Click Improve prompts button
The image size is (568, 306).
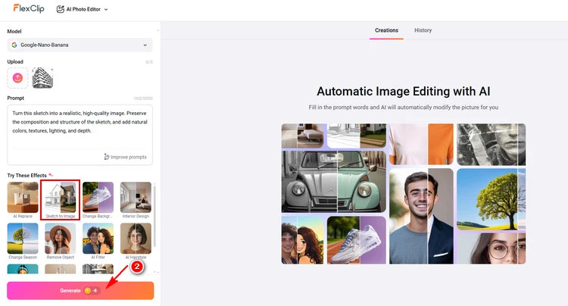tap(125, 157)
